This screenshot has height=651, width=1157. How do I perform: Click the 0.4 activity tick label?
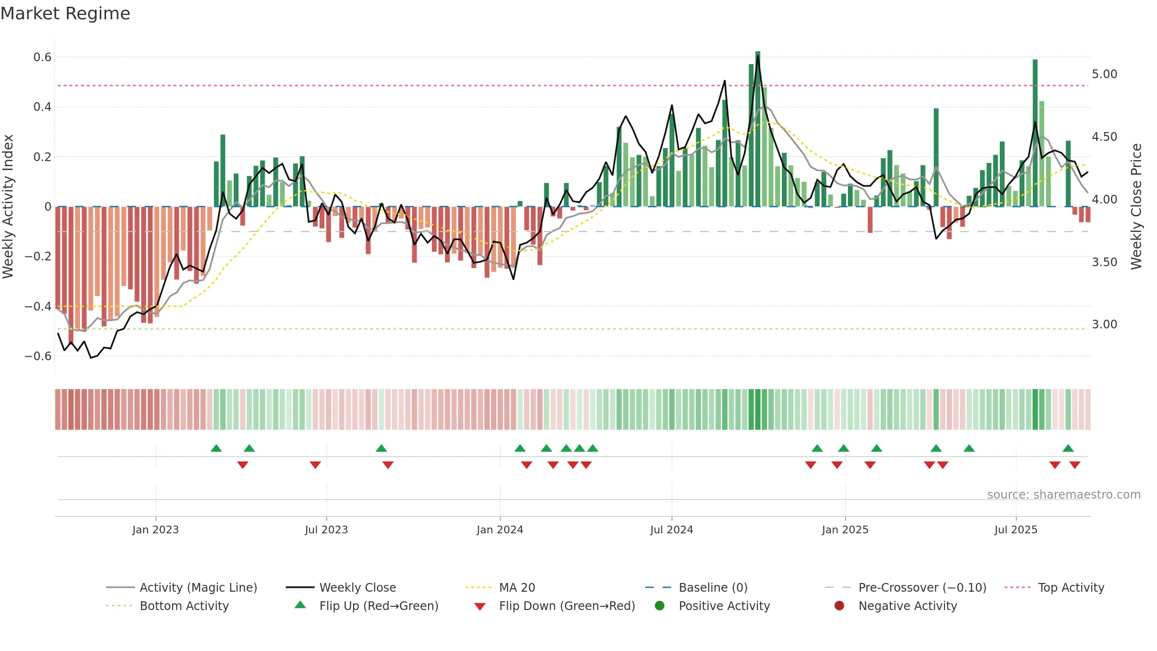pos(42,107)
